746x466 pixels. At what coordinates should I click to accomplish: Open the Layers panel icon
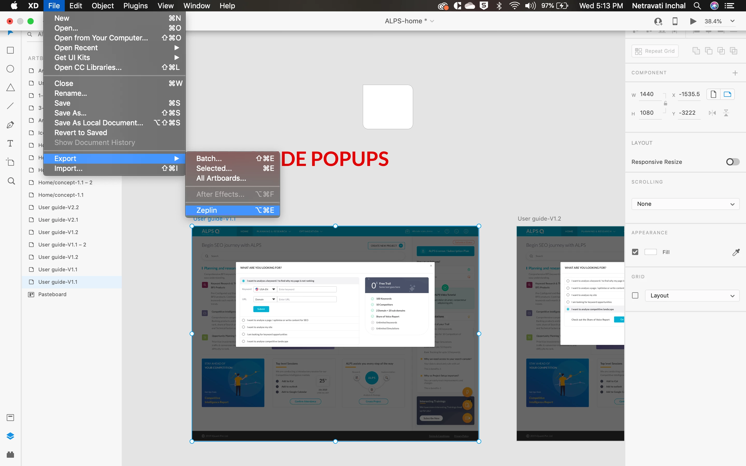pyautogui.click(x=10, y=436)
